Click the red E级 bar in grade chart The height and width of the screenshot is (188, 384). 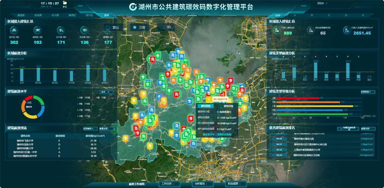[x=298, y=98]
